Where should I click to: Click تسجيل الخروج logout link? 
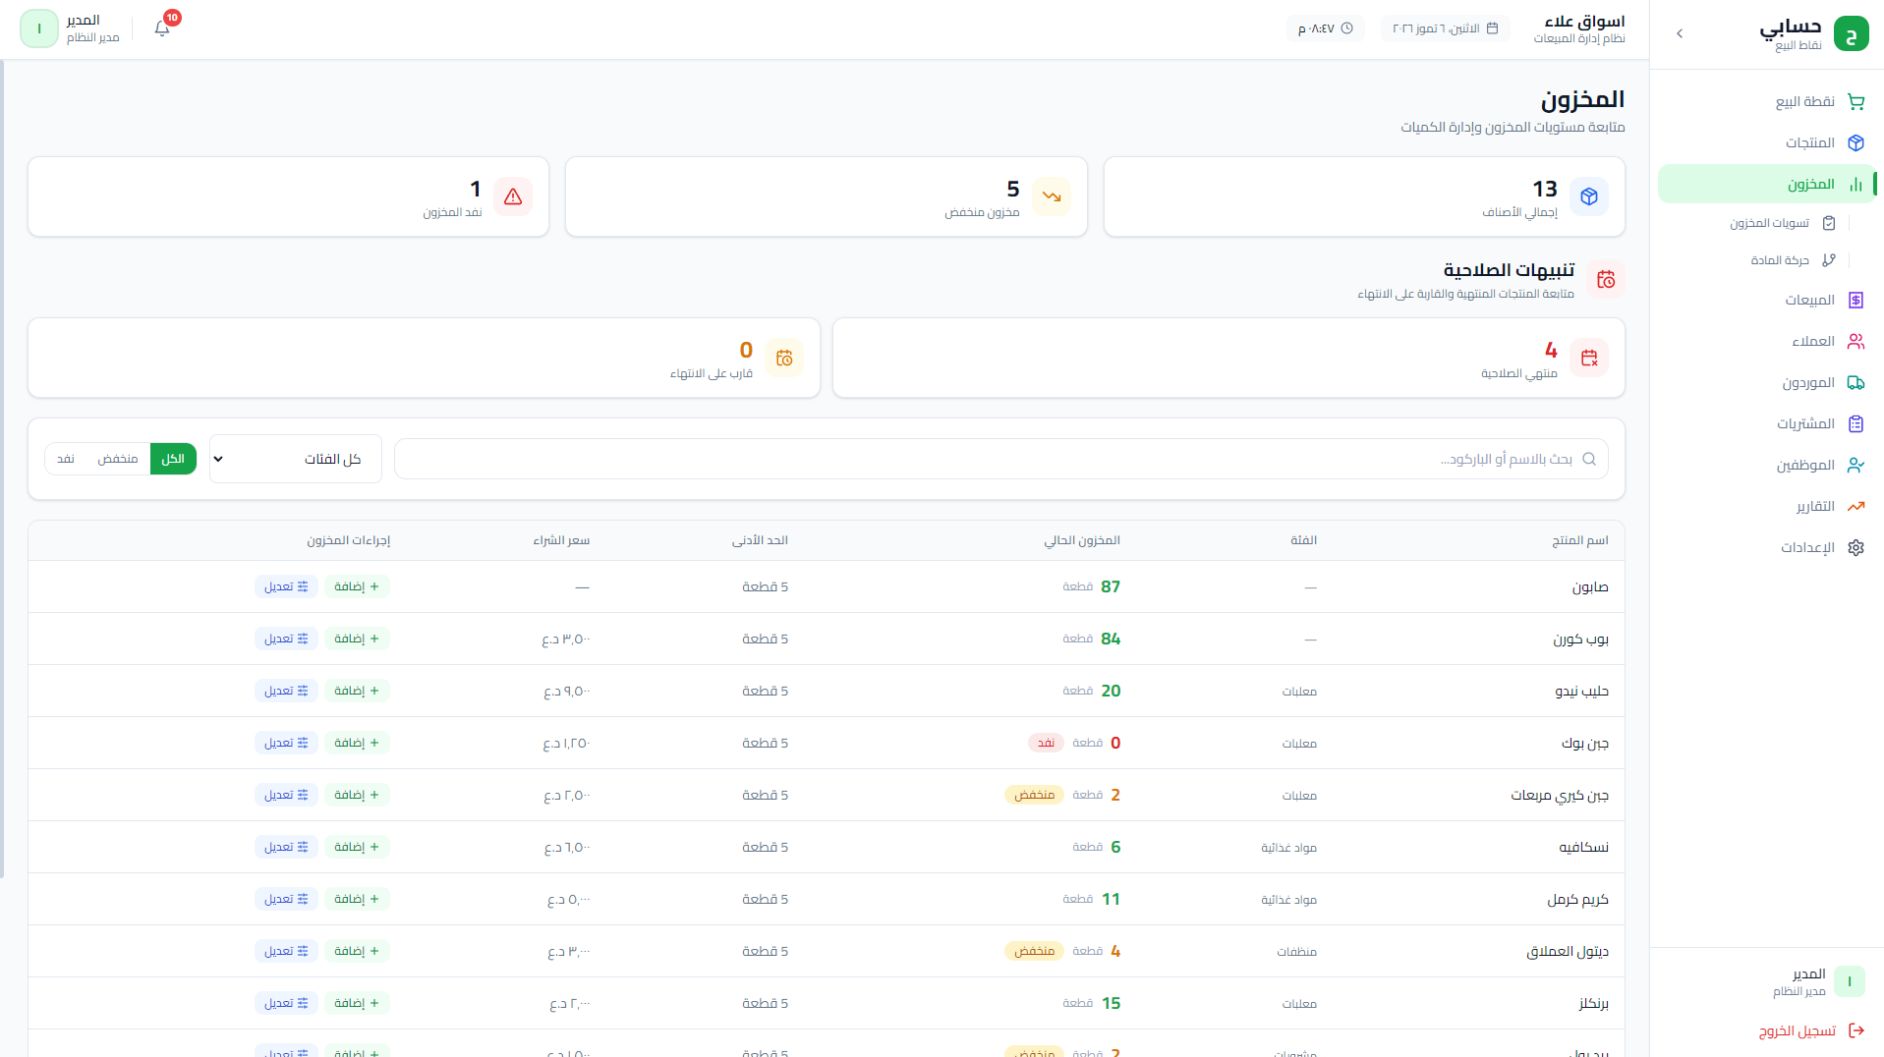tap(1811, 1030)
